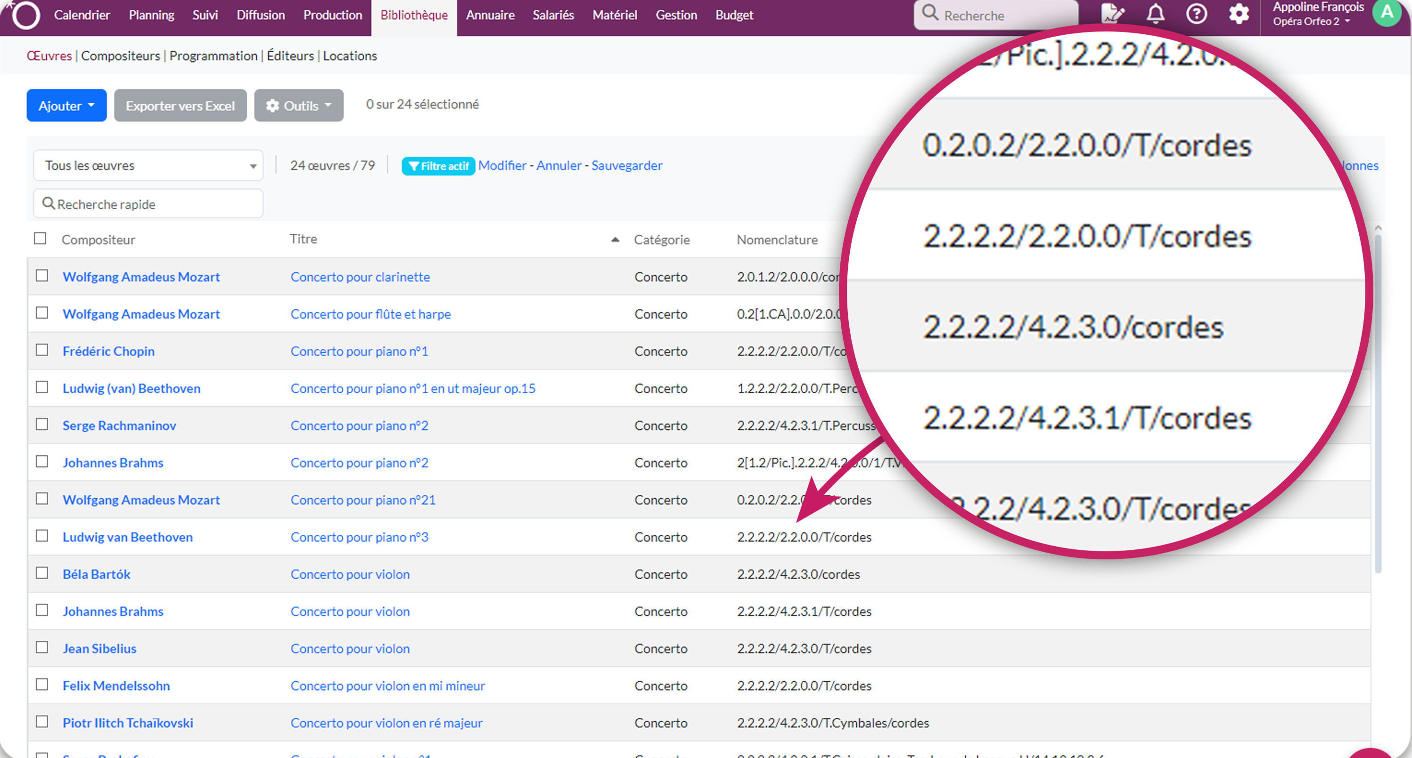Go to Œuvres sub-section
1412x758 pixels.
pos(49,56)
